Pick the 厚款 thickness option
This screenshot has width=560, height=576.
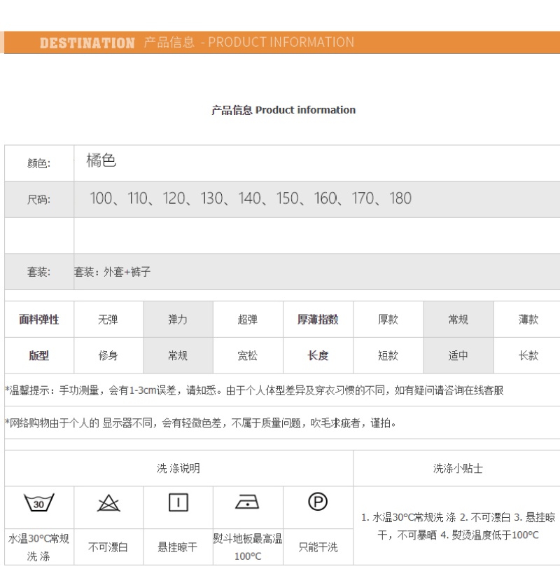click(388, 320)
